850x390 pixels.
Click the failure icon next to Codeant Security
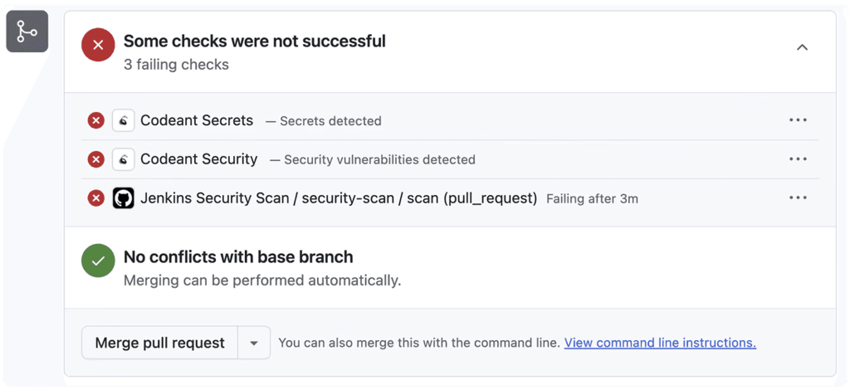click(96, 159)
